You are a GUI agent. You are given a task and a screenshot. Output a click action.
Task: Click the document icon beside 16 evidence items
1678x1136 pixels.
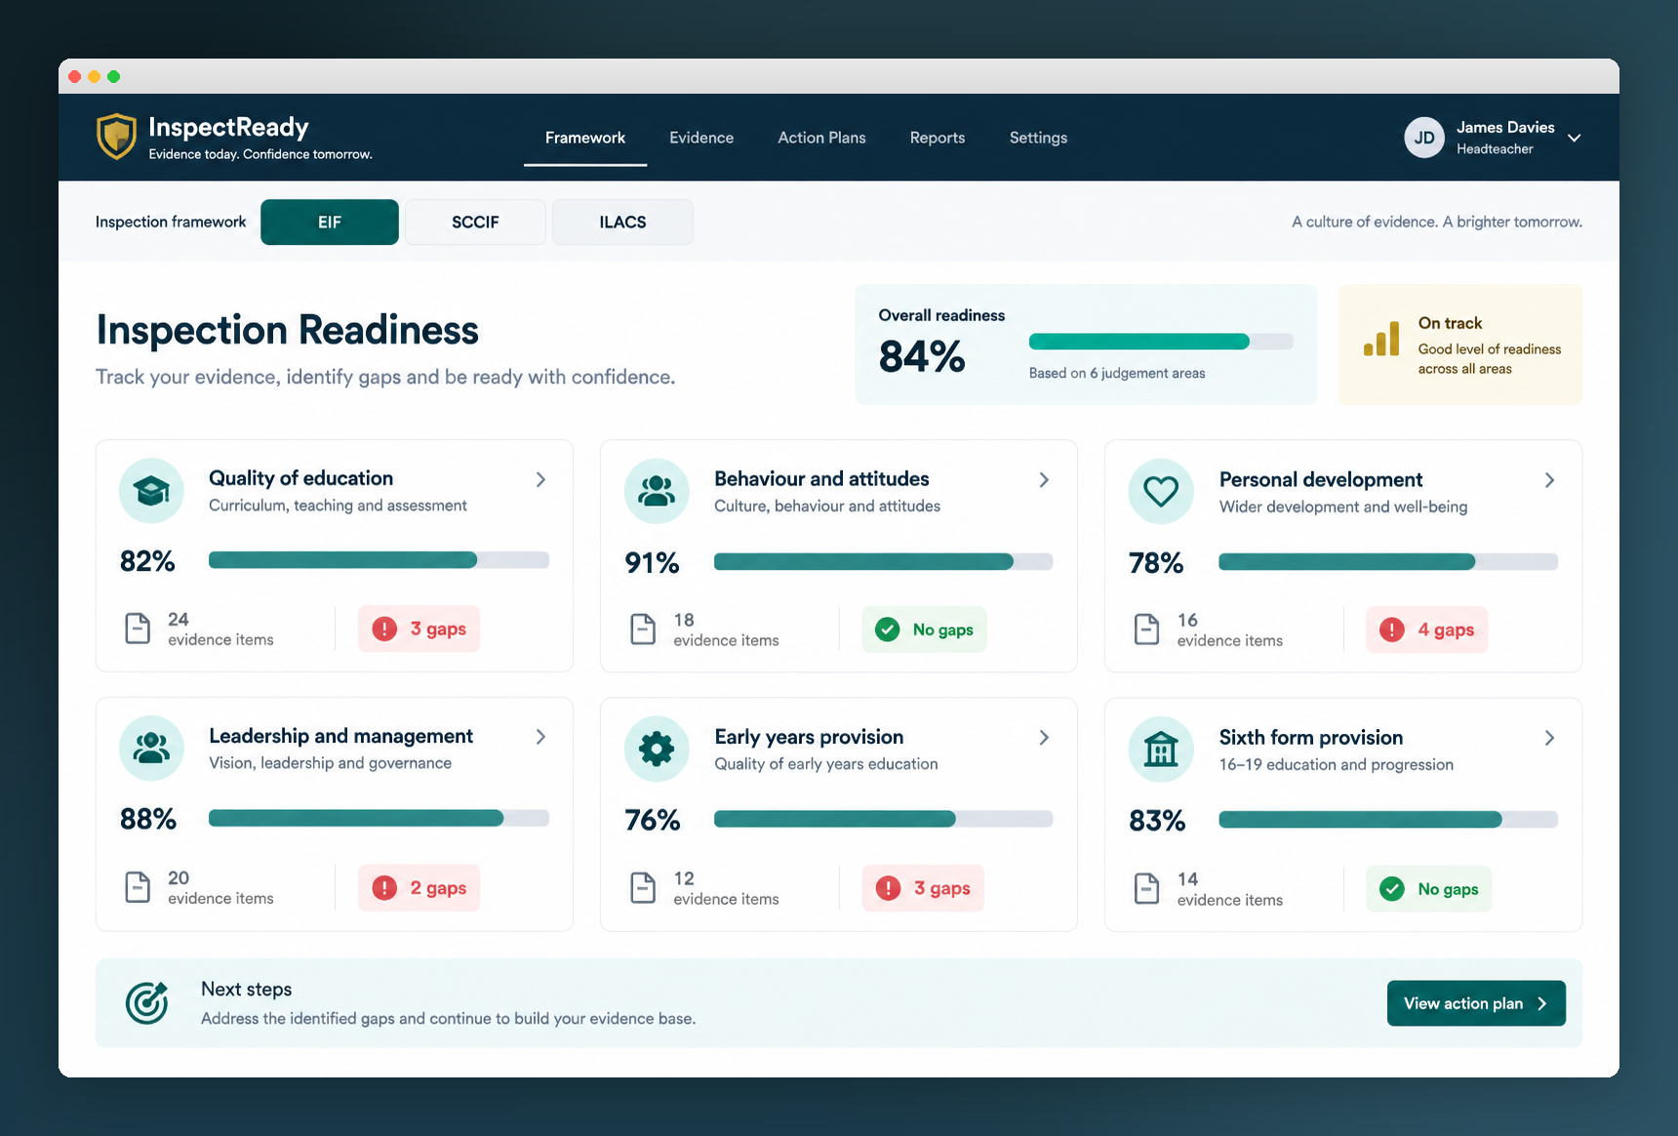(1147, 629)
